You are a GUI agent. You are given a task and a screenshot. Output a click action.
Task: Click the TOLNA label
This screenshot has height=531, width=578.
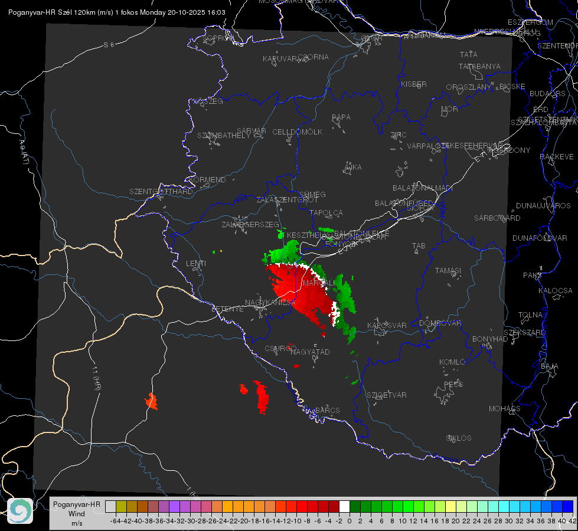pyautogui.click(x=530, y=315)
